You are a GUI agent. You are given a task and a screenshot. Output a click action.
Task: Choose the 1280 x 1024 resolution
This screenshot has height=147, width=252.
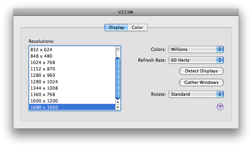72,82
